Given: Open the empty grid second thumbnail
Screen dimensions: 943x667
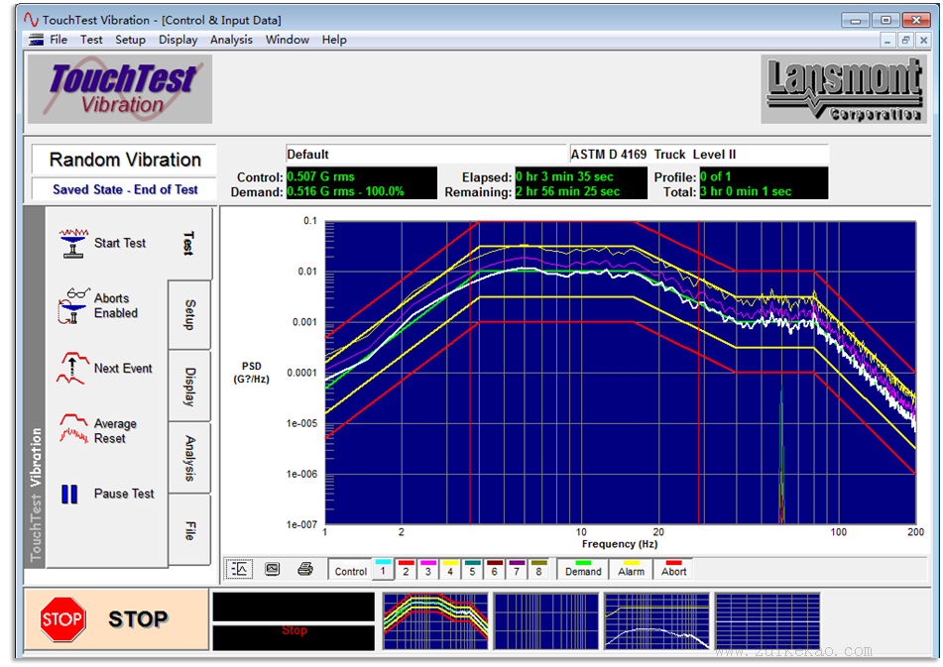Looking at the screenshot, I should pyautogui.click(x=546, y=621).
